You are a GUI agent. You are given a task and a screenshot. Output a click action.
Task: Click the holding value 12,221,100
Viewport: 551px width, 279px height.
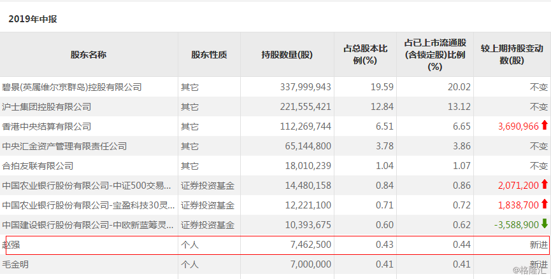click(308, 205)
